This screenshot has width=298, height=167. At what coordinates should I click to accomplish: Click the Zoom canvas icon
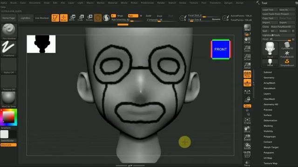[x=247, y=48]
